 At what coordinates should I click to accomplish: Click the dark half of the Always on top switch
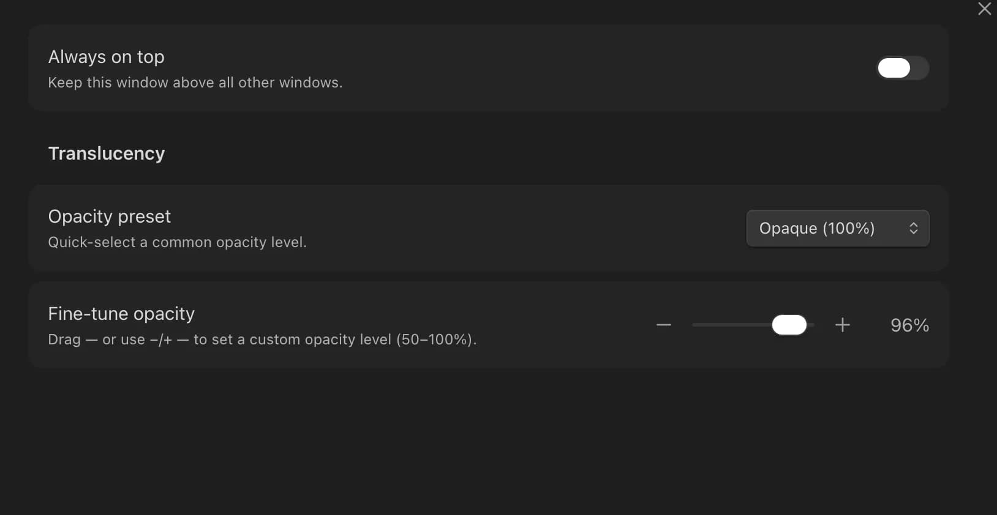point(920,68)
